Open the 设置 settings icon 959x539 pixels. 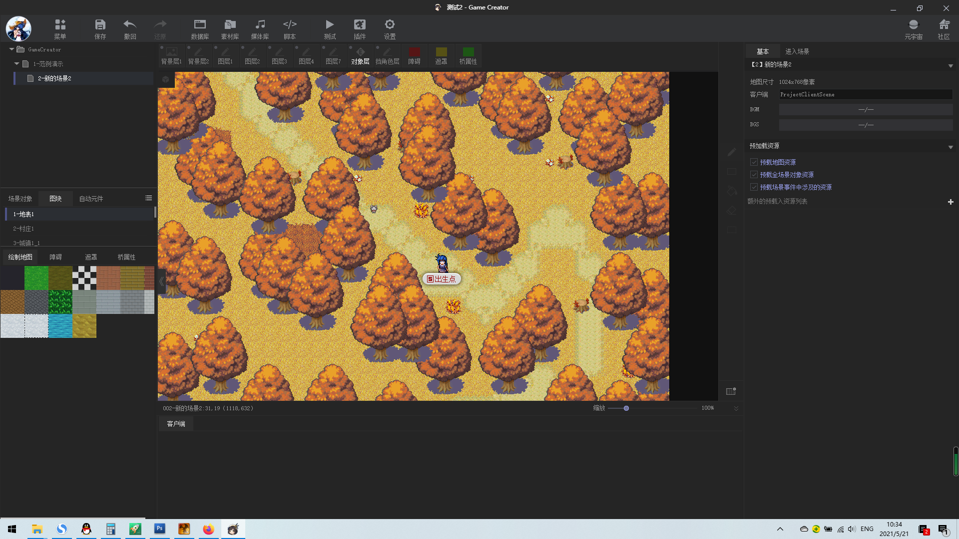[x=390, y=29]
